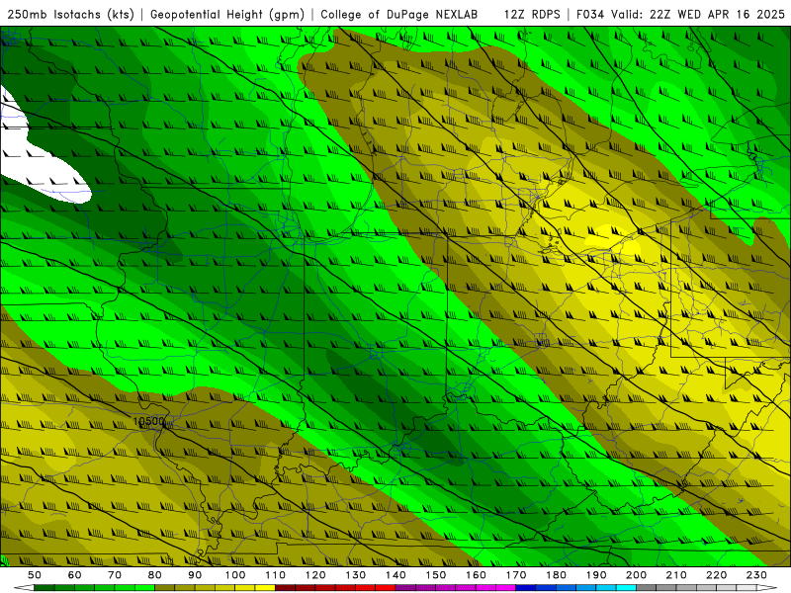791x593 pixels.
Task: Click the bright green swatch just left of 80
Action: [144, 588]
